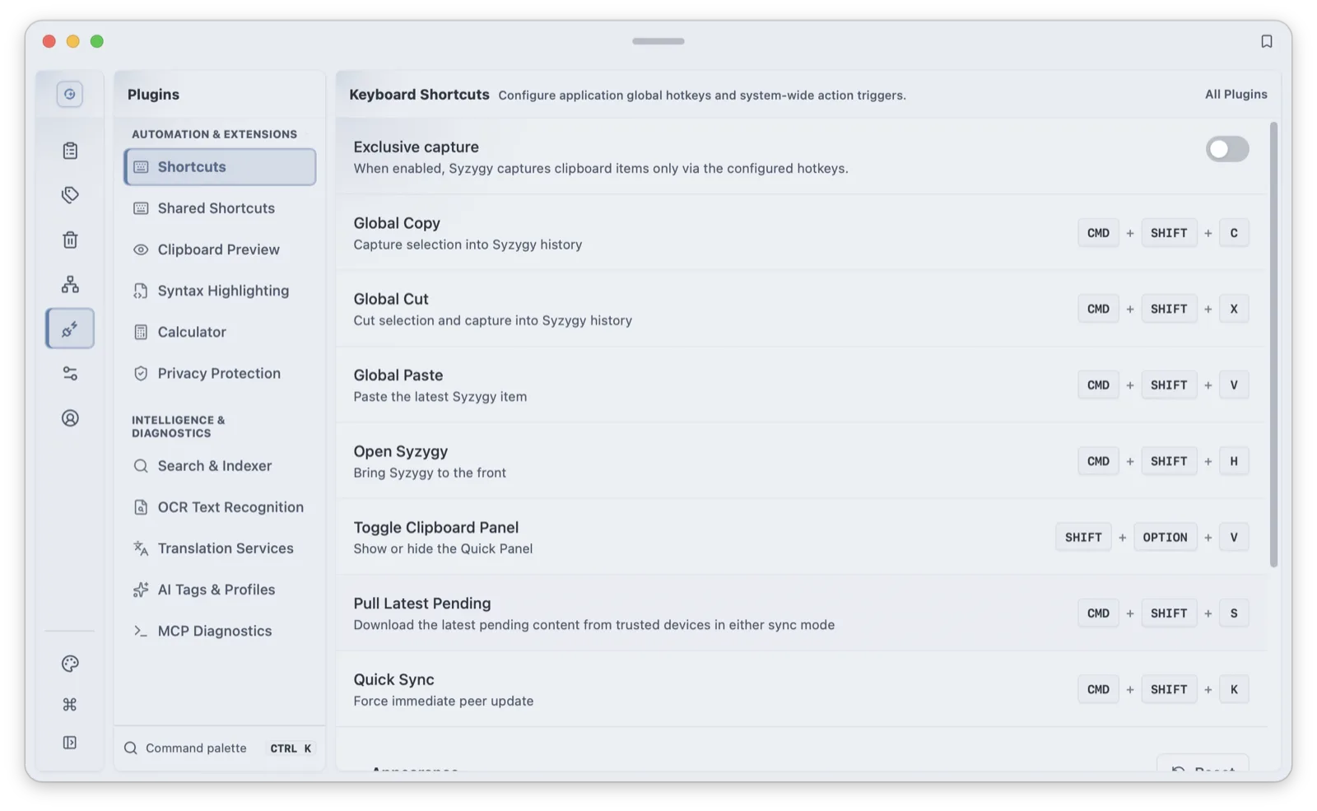Screen dimensions: 1317x811
Task: Collapse sidebar with the panel icon
Action: click(70, 743)
